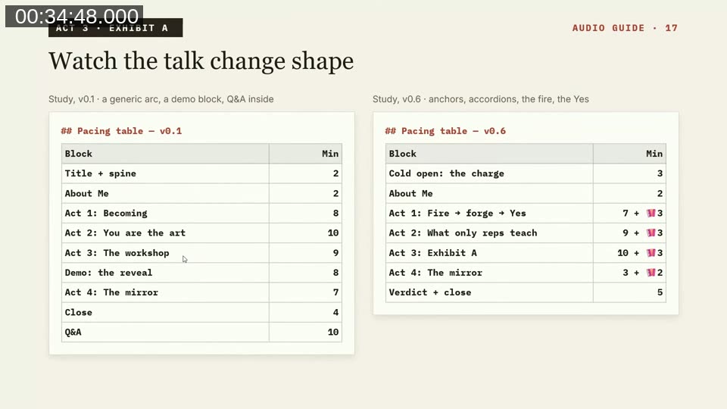Image resolution: width=727 pixels, height=409 pixels.
Task: Click the 'Verdict + close' row
Action: click(x=526, y=292)
